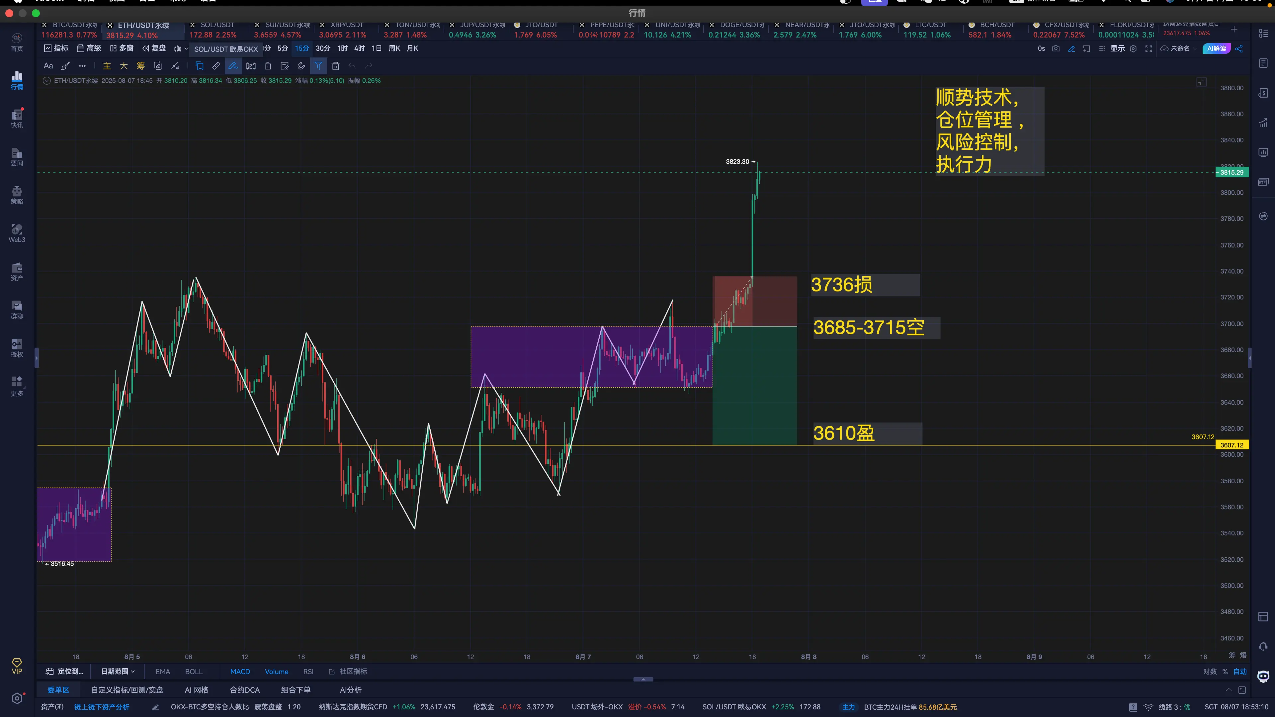Screen dimensions: 1275x717
Task: Select the 30分 timeframe
Action: (x=323, y=48)
